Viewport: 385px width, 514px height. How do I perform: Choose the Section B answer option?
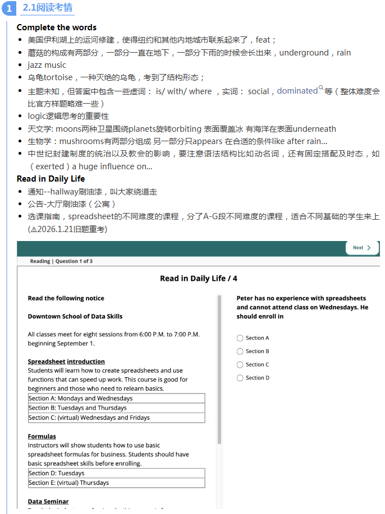point(240,351)
